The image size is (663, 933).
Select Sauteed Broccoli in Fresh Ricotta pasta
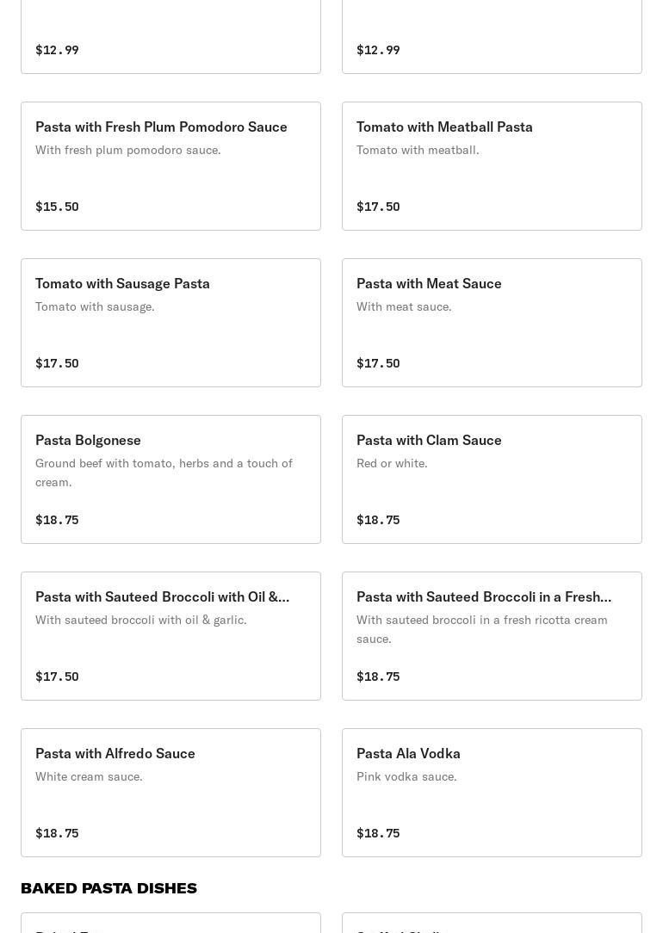point(492,636)
